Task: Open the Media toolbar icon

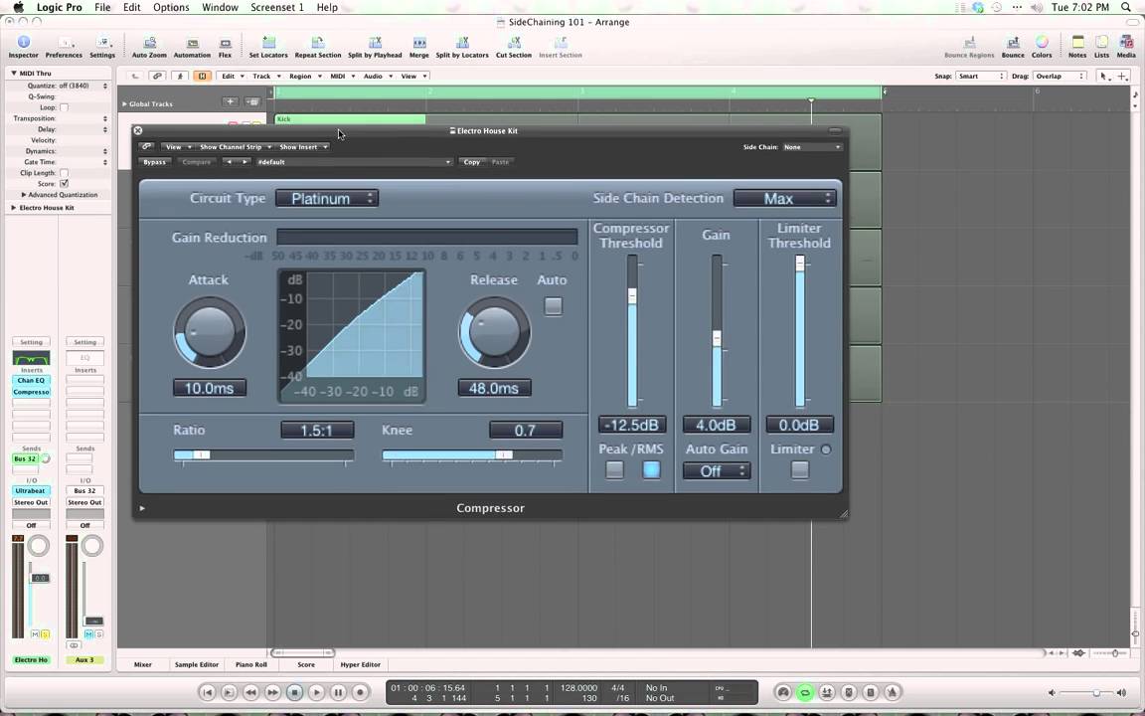Action: [1126, 47]
